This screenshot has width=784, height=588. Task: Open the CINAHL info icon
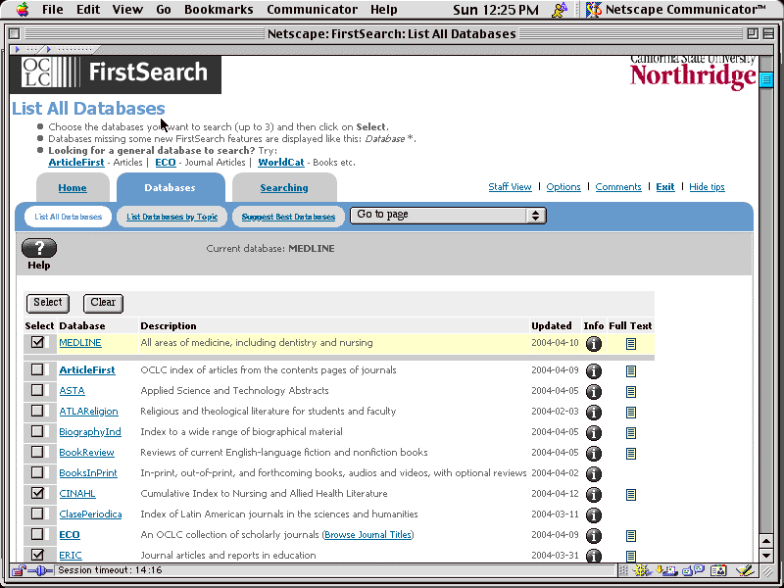tap(594, 495)
